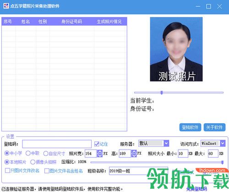Click the 性别 column header
229x192 pixels.
pyautogui.click(x=43, y=21)
